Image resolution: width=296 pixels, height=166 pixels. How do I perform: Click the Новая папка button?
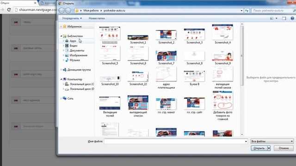point(97,18)
